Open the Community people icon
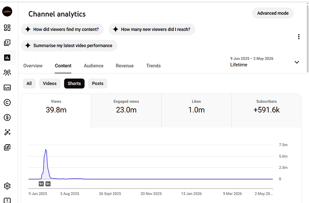Screen dimensions: 309x203 pyautogui.click(x=7, y=73)
